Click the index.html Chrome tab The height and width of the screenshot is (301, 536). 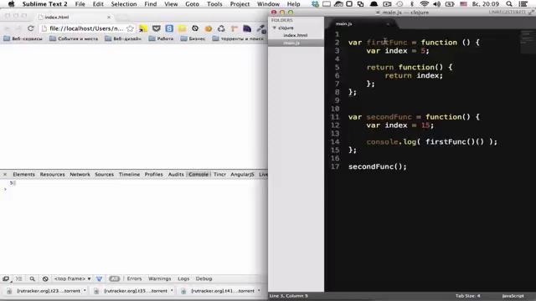pos(75,17)
